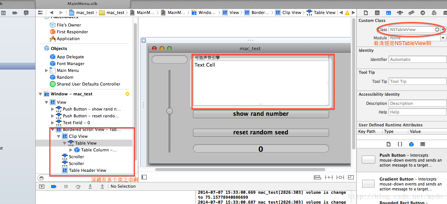Screen dimensions: 447x204
Task: Open the Connections inspector arrow tab
Action: click(423, 13)
